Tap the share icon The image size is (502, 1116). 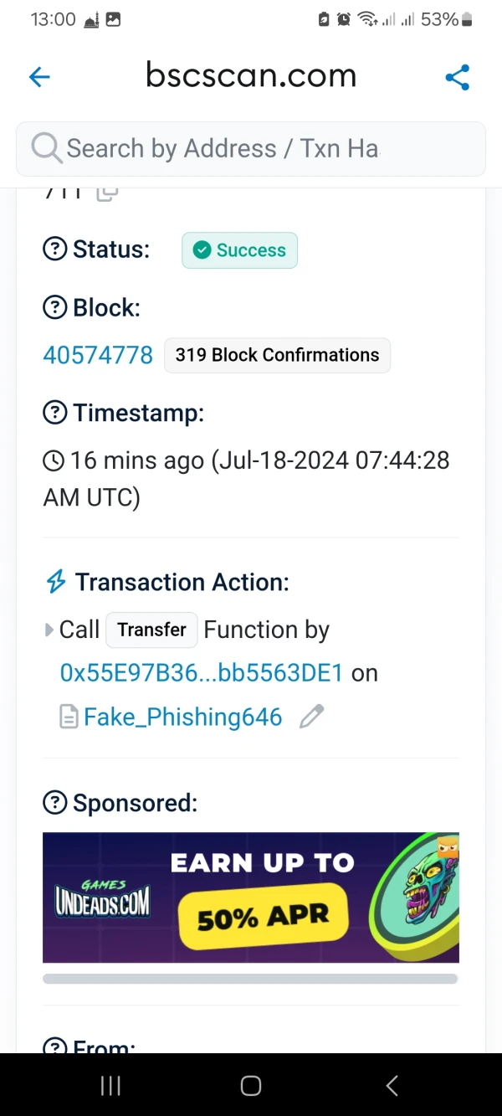coord(457,77)
